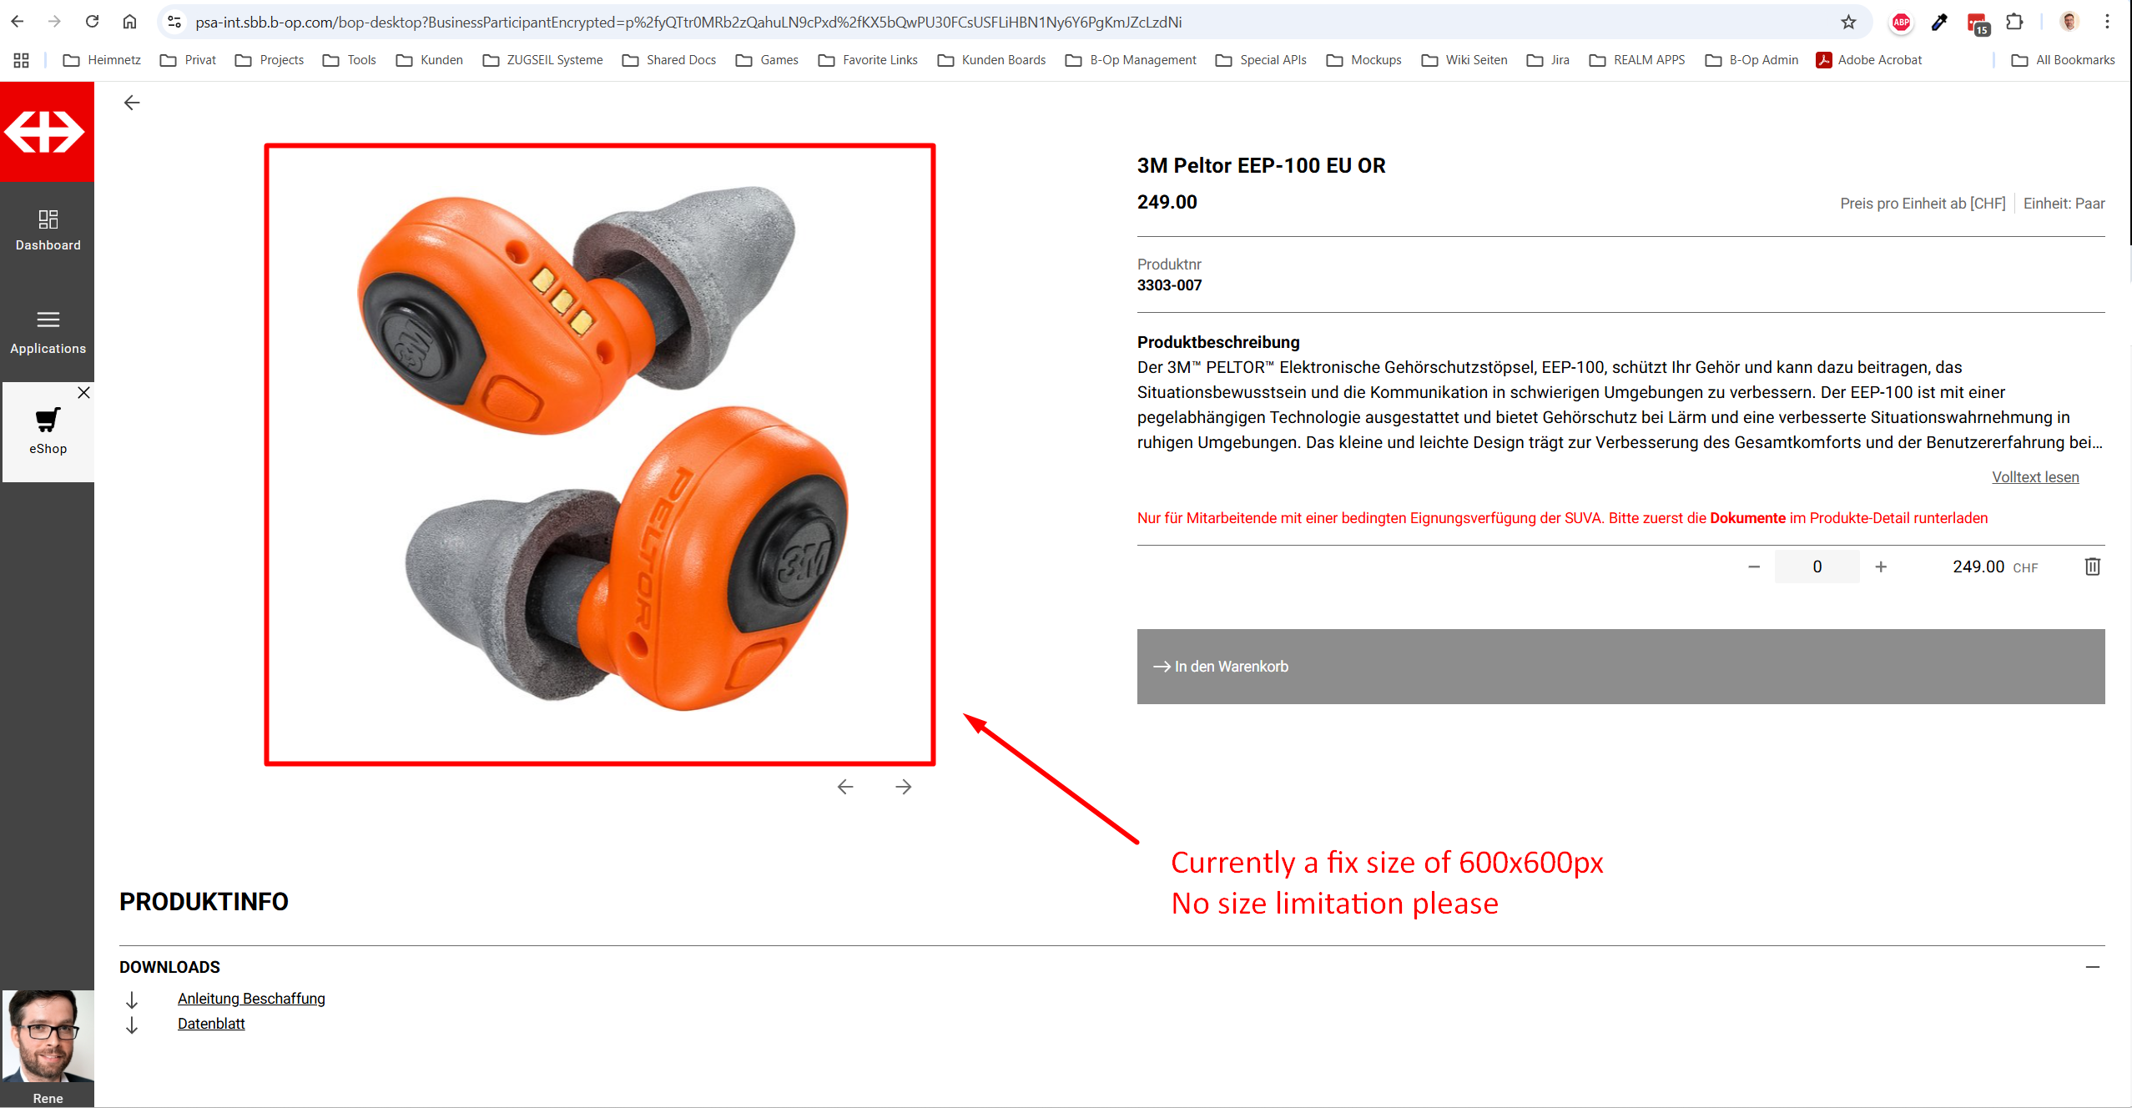Increase quantity with plus button

[x=1881, y=567]
